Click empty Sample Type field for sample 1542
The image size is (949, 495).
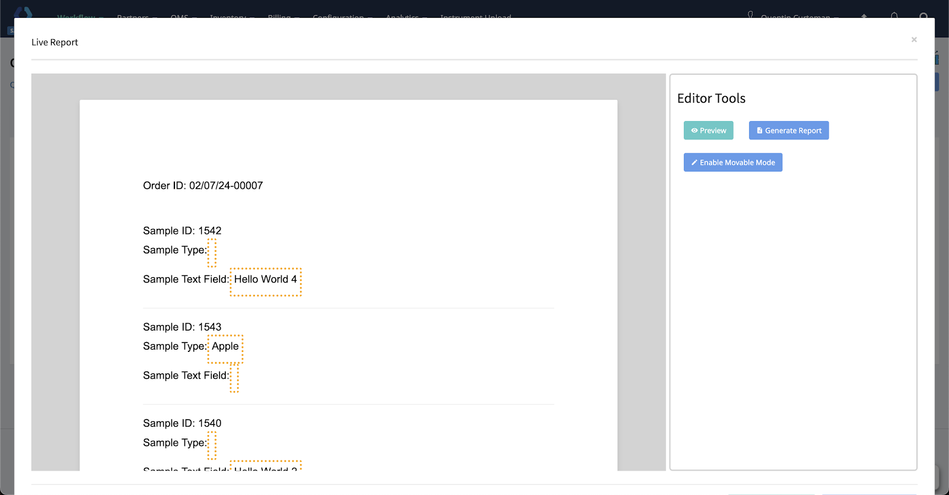(x=212, y=253)
